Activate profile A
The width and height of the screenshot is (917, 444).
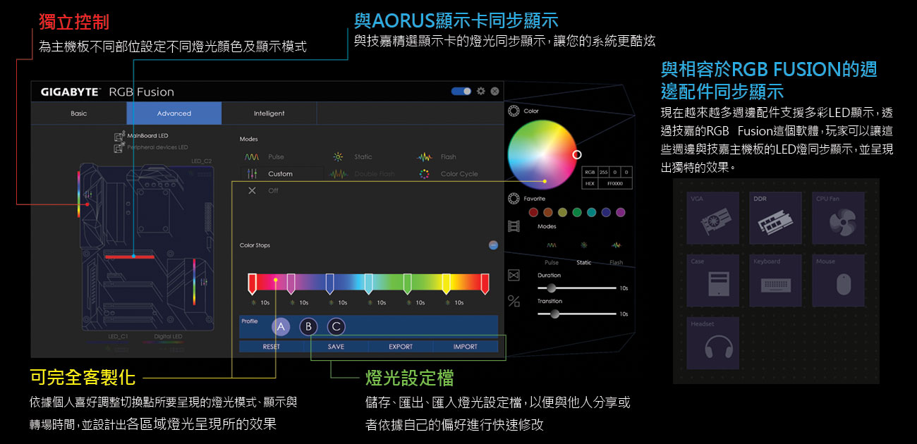[x=281, y=327]
